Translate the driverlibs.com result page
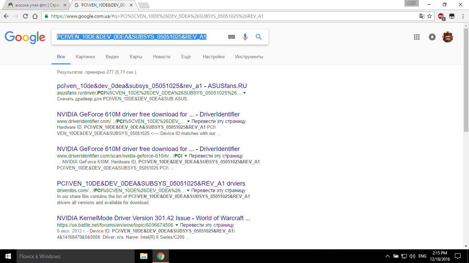Screen dimensions: 469x263 click(x=218, y=191)
